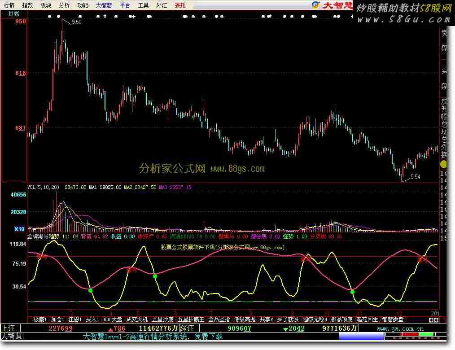Screen dimensions: 455x350
Task: Click the 950 price axis label
Action: [20, 22]
